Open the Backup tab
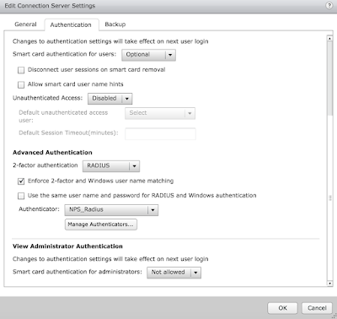337x319 pixels. pos(115,24)
